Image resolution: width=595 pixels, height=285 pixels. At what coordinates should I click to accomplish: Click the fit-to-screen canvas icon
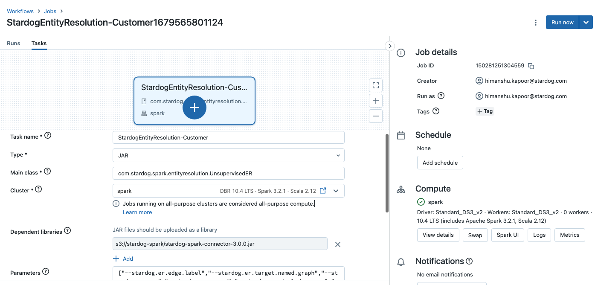point(376,85)
